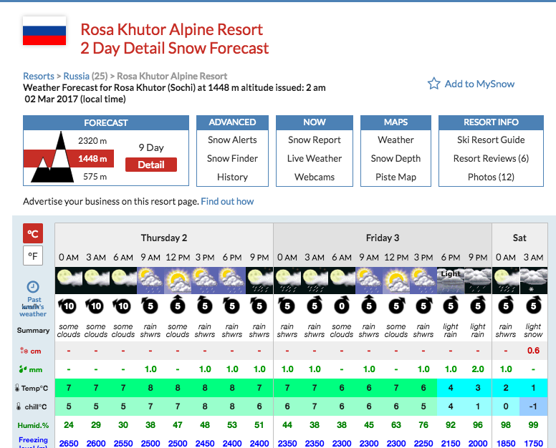Go to the Resorts breadcrumb
The width and height of the screenshot is (556, 448).
39,76
